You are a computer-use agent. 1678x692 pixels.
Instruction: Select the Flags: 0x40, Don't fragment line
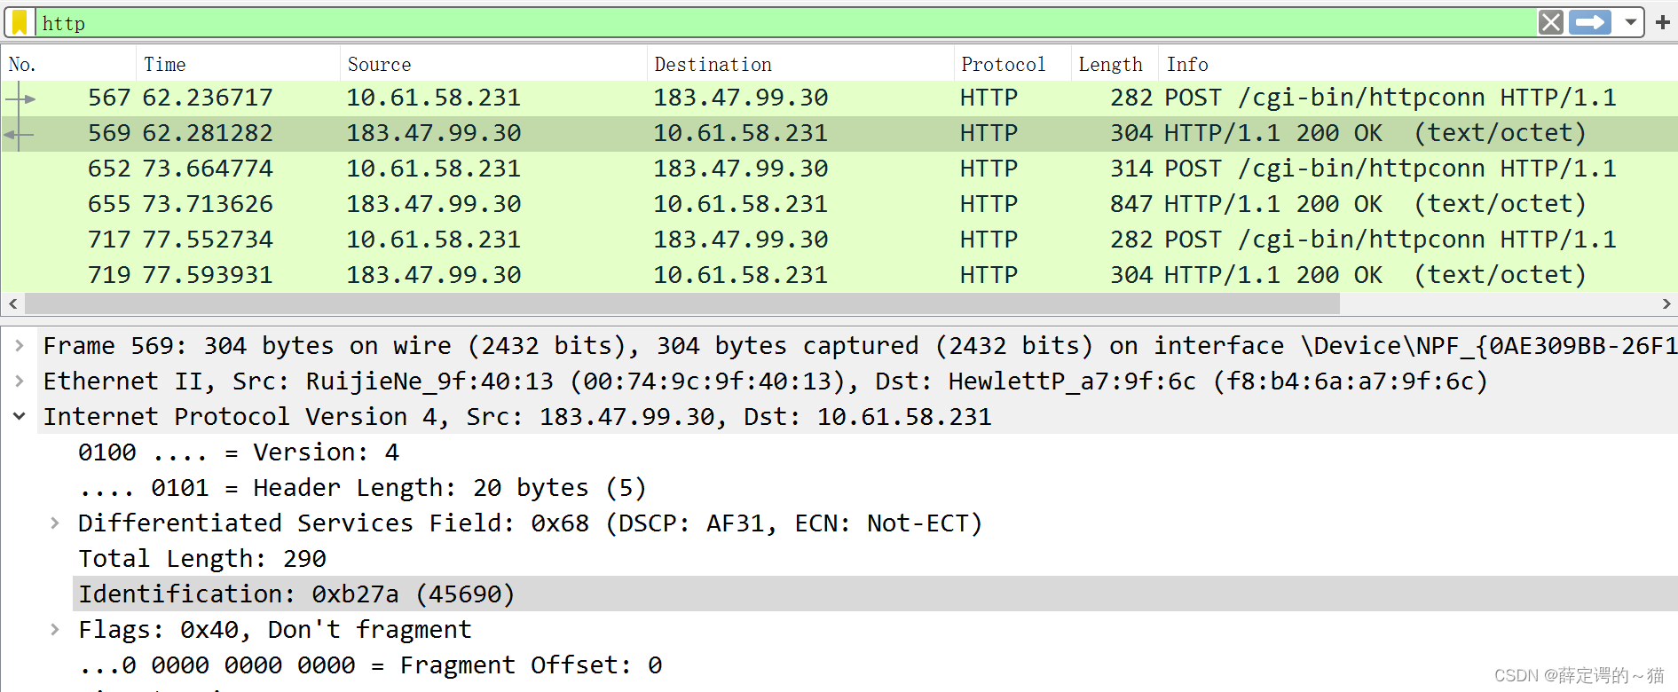[x=275, y=630]
